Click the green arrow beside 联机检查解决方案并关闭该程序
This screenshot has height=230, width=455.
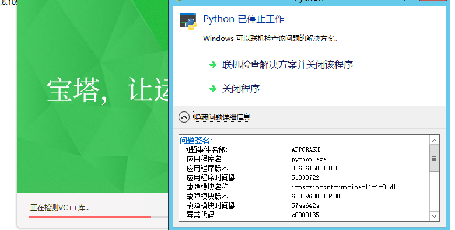(x=213, y=65)
